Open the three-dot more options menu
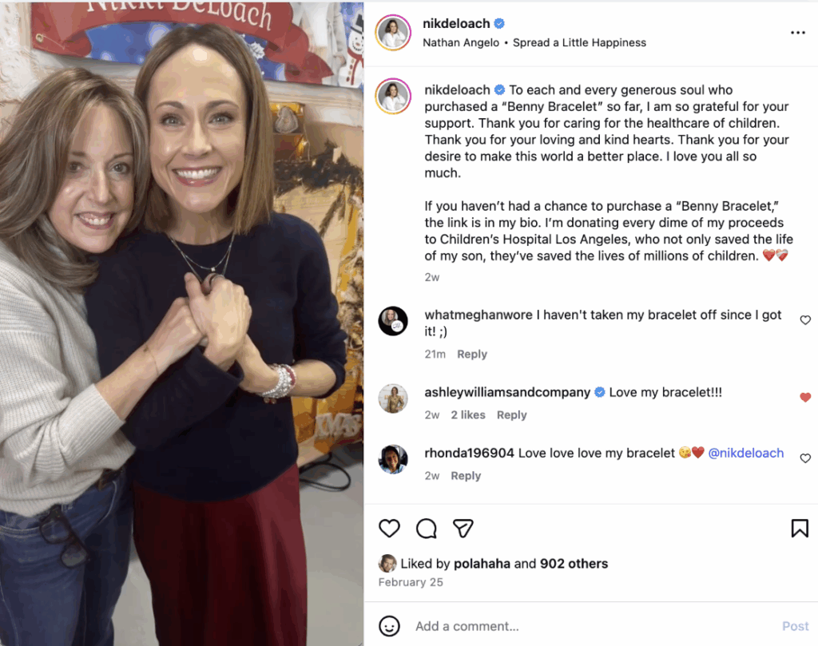Screen dimensions: 818x646 click(x=797, y=33)
